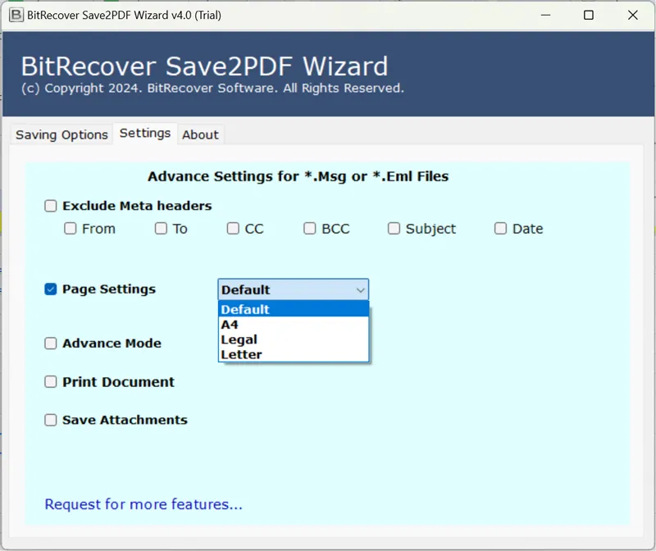This screenshot has width=656, height=551.
Task: Select the Settings tab
Action: (x=145, y=133)
